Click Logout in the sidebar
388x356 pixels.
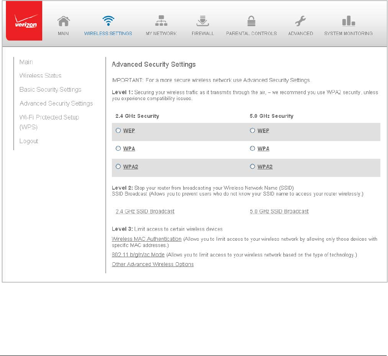pyautogui.click(x=29, y=141)
